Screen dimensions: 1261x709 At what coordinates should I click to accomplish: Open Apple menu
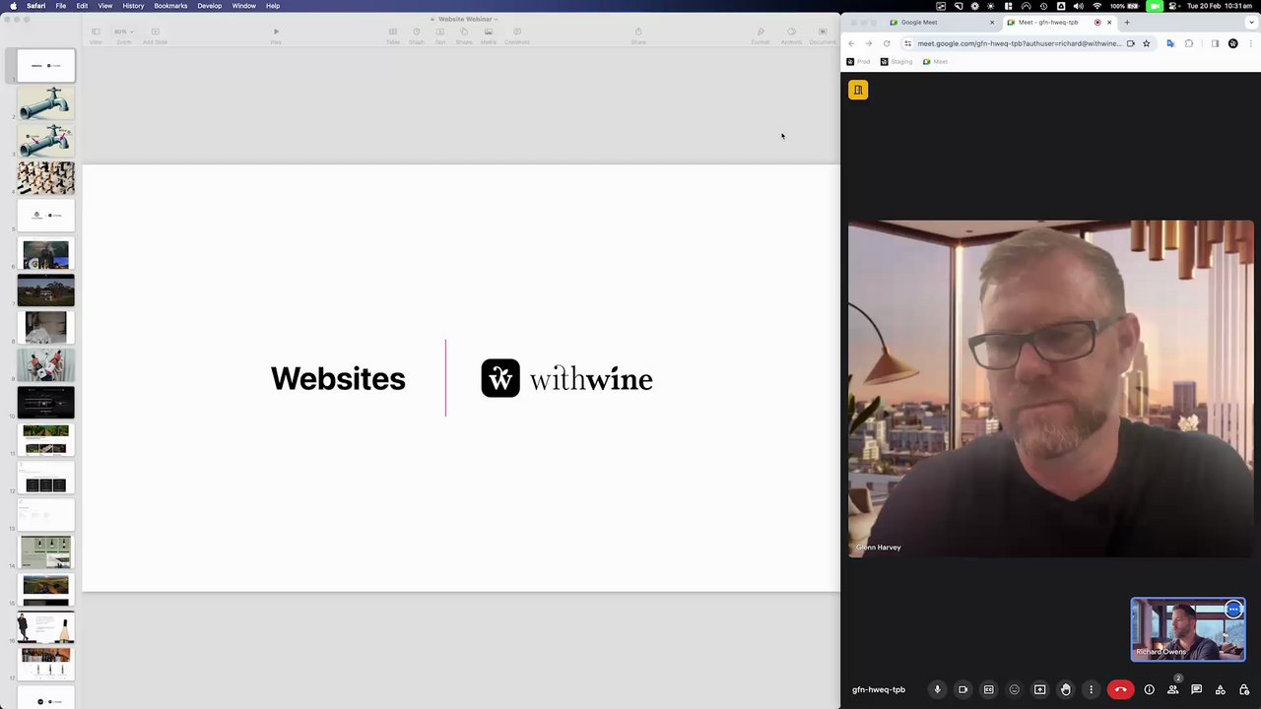13,6
